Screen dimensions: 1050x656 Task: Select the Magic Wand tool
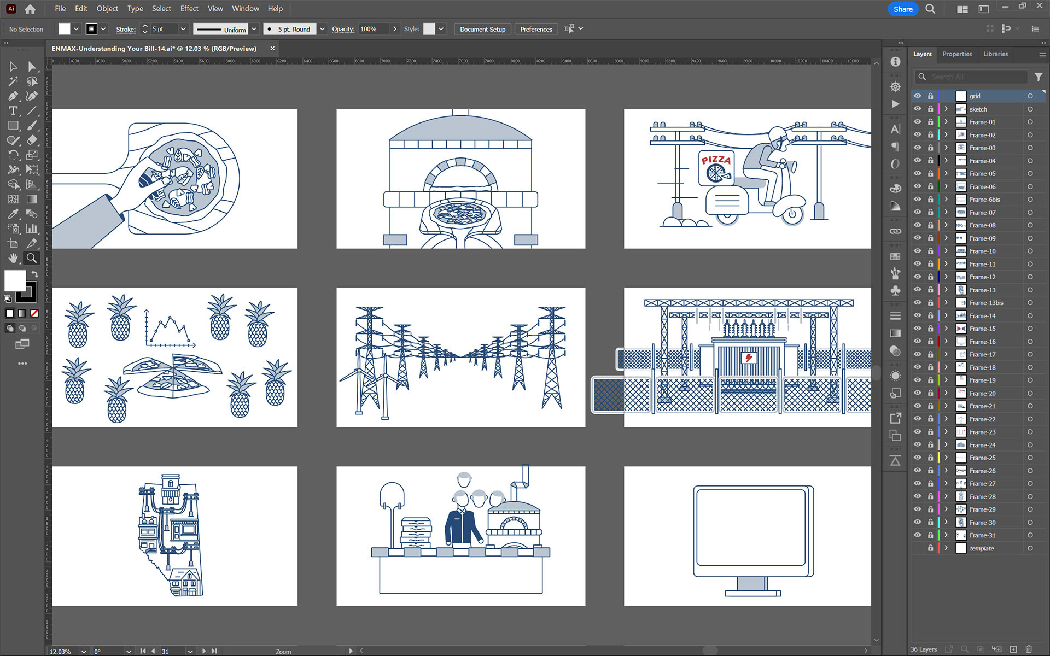pyautogui.click(x=13, y=81)
